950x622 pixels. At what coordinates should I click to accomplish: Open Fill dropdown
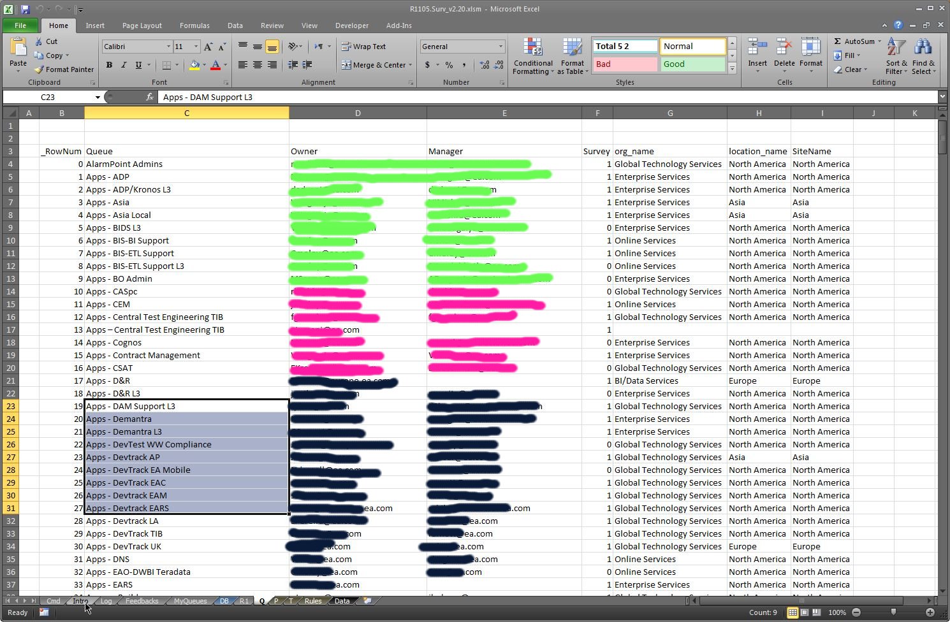coord(847,55)
